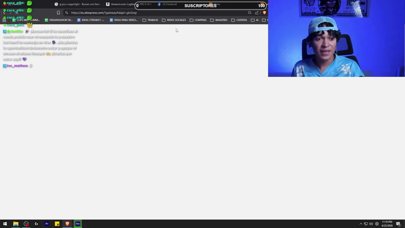This screenshot has width=405, height=228.
Task: Expand the TRABAJO bookmarks folder
Action: (x=150, y=20)
